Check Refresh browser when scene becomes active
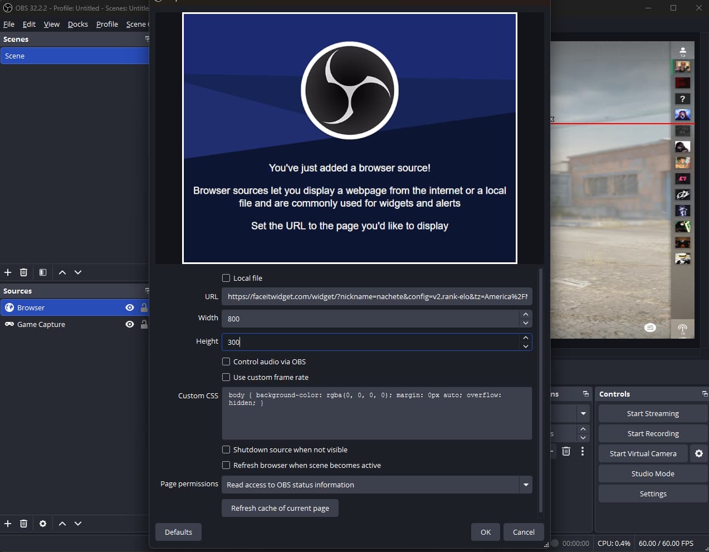709x552 pixels. 226,465
